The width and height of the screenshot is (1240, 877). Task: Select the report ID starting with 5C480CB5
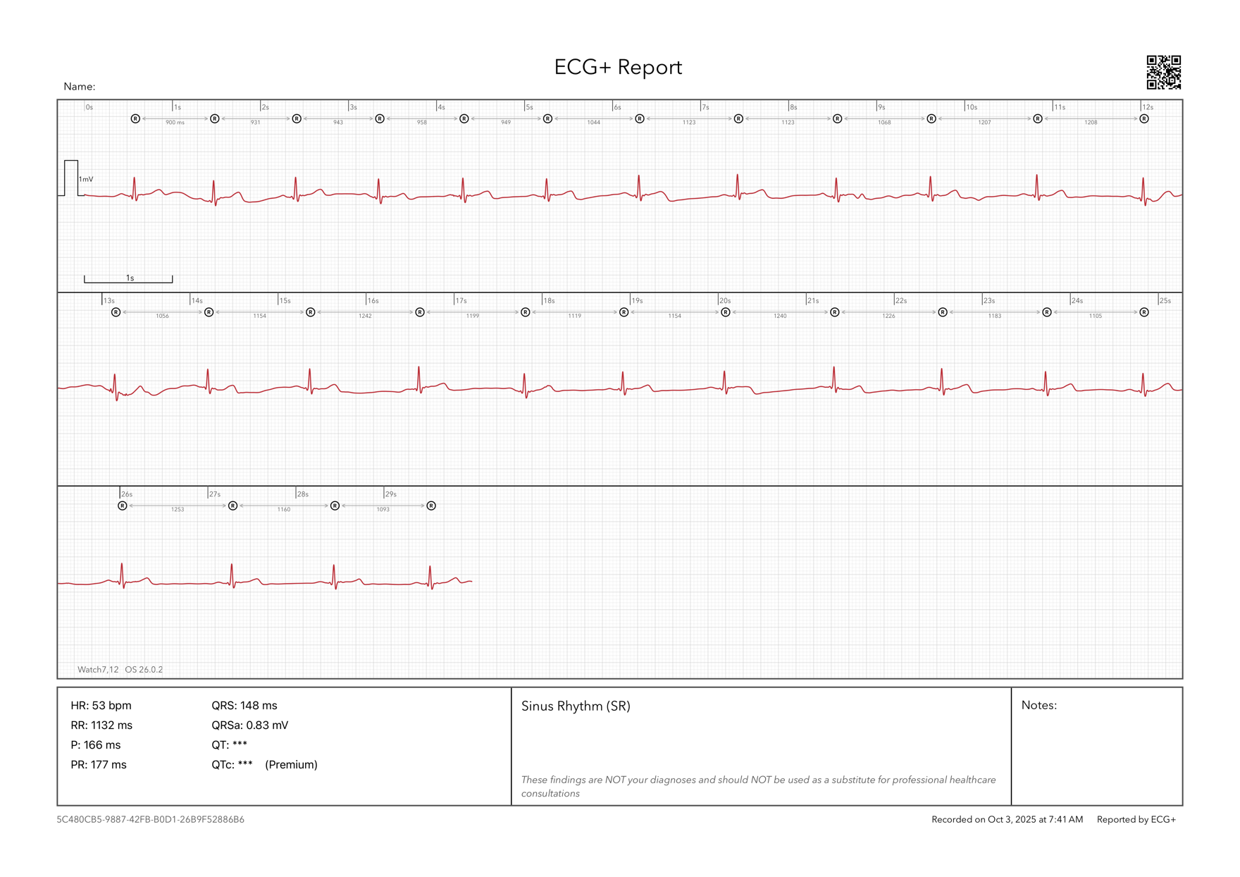point(151,820)
